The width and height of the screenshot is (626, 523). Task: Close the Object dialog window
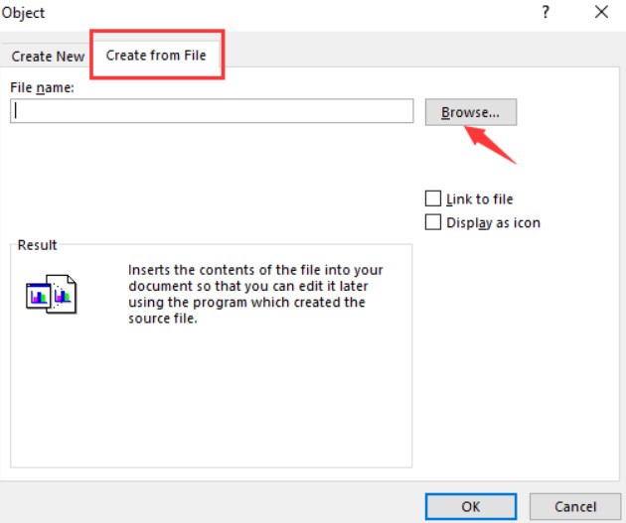tap(601, 12)
